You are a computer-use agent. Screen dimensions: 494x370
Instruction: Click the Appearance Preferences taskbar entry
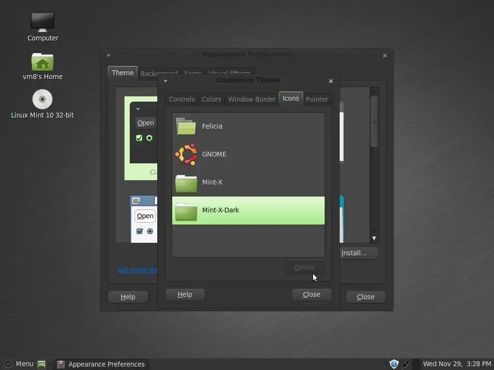[x=101, y=364]
